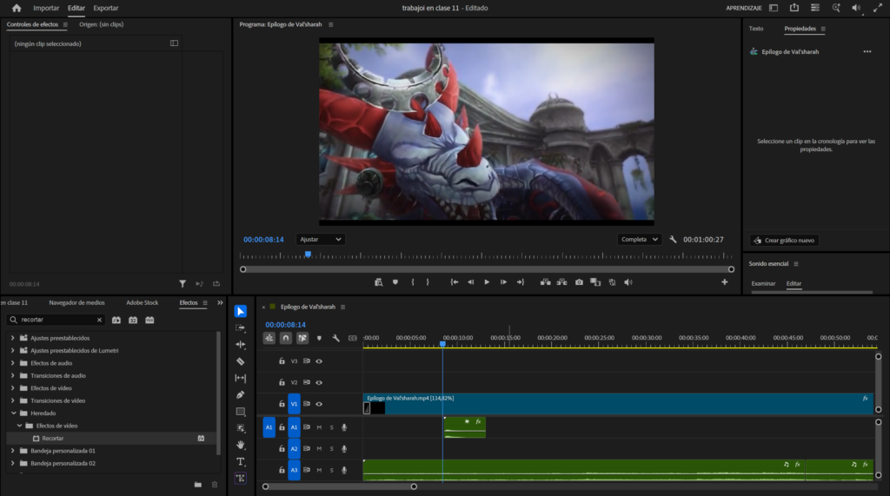Image resolution: width=890 pixels, height=496 pixels.
Task: Create new custom bin folder icon
Action: tap(197, 485)
